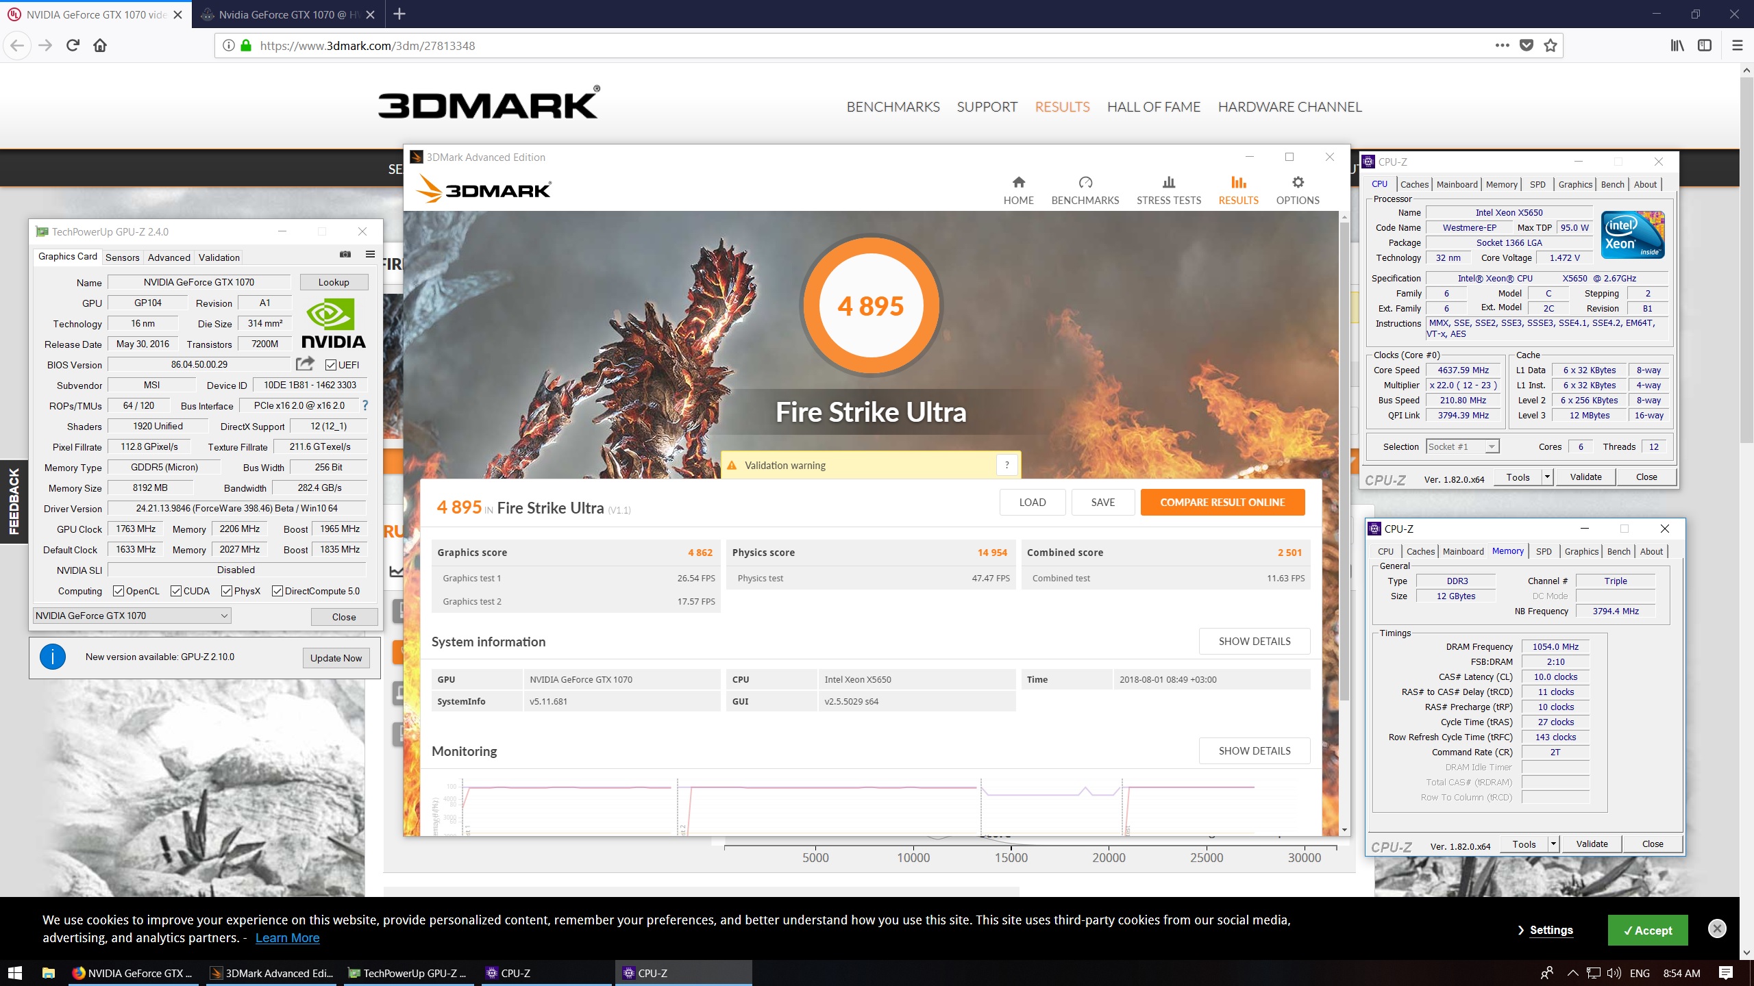Show site information icon in address bar
The image size is (1754, 986).
click(x=228, y=46)
